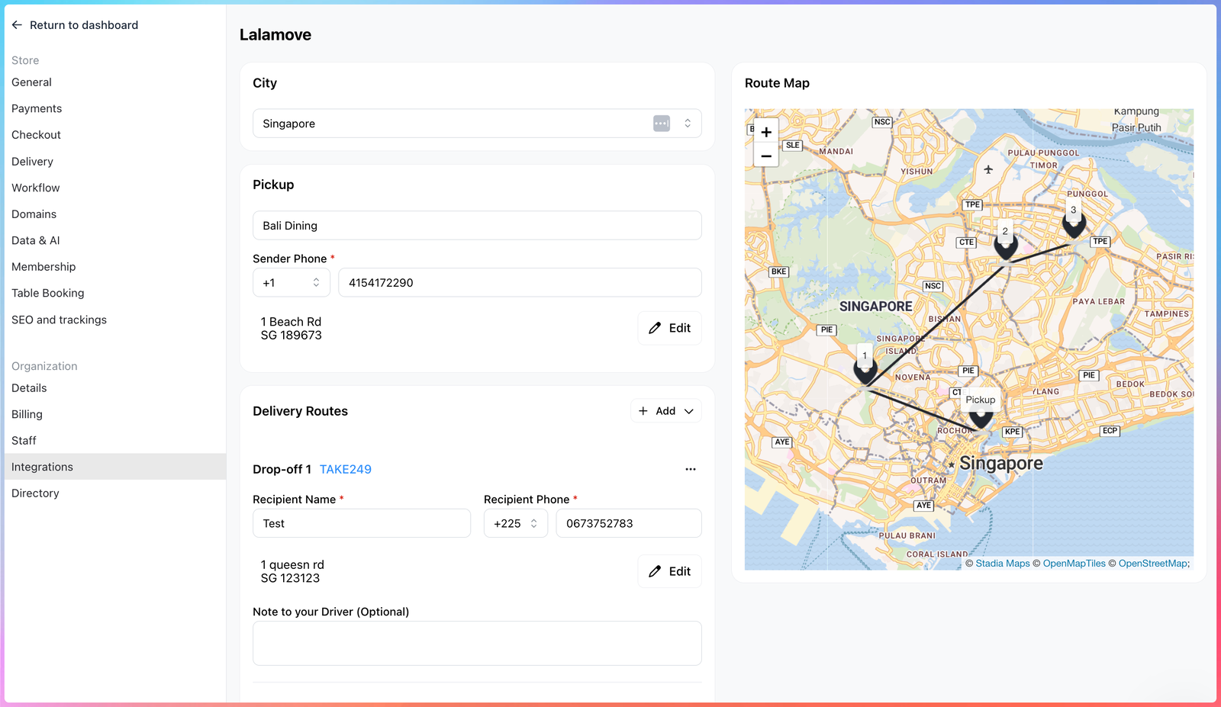The image size is (1221, 707).
Task: Edit the pickup address 1 Beach Rd
Action: [669, 328]
